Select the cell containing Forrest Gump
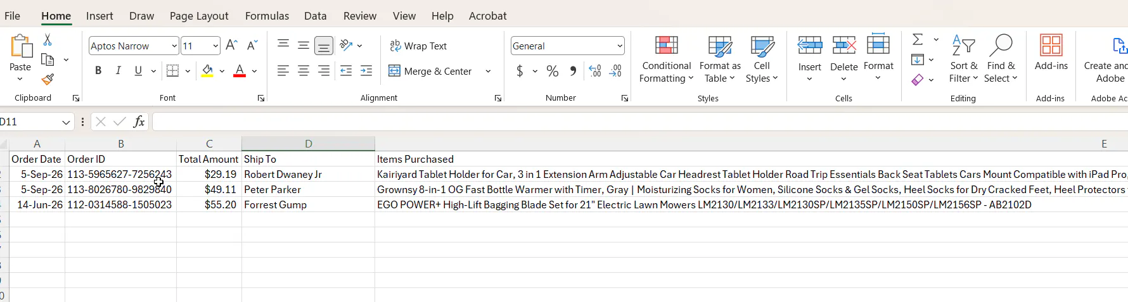This screenshot has height=302, width=1128. click(308, 204)
